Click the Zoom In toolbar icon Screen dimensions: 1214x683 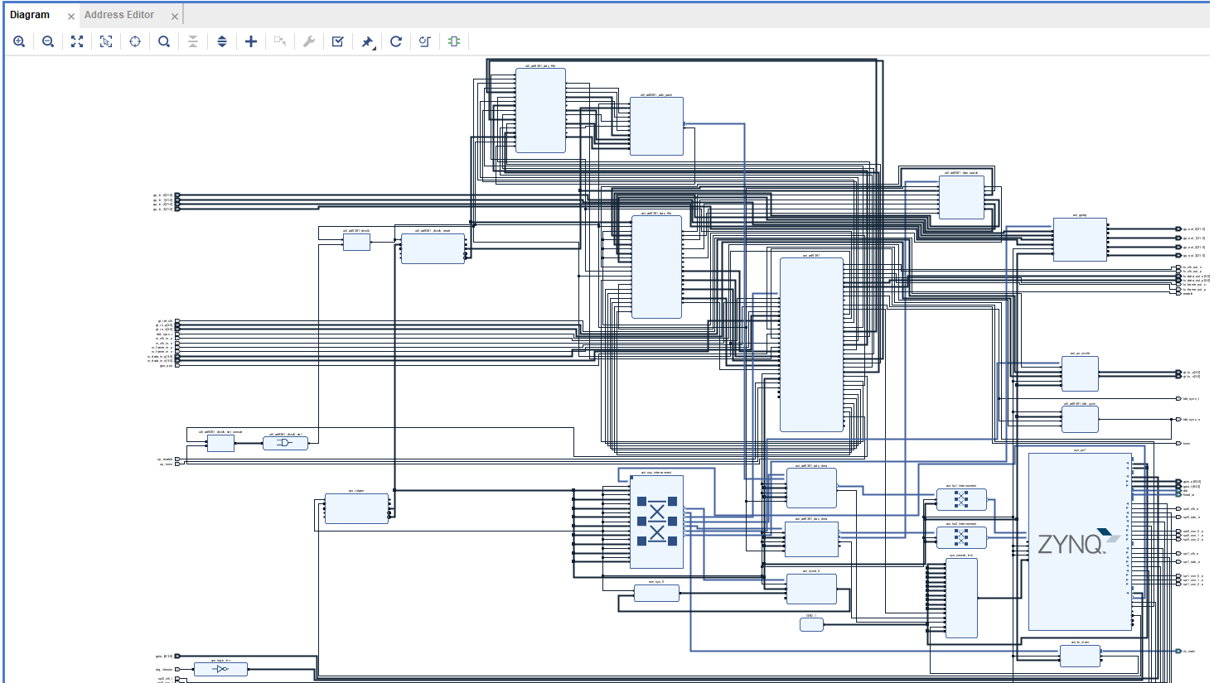pyautogui.click(x=19, y=41)
